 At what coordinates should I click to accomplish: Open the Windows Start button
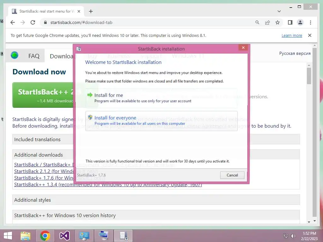8,236
